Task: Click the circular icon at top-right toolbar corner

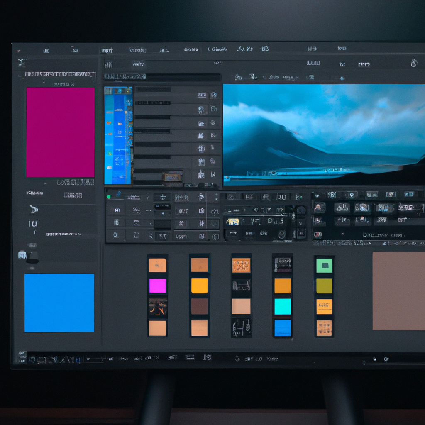Action: click(413, 63)
